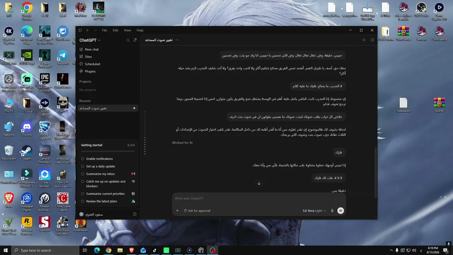This screenshot has height=255, width=453.
Task: Check off Summarize my inbox task
Action: 83,174
